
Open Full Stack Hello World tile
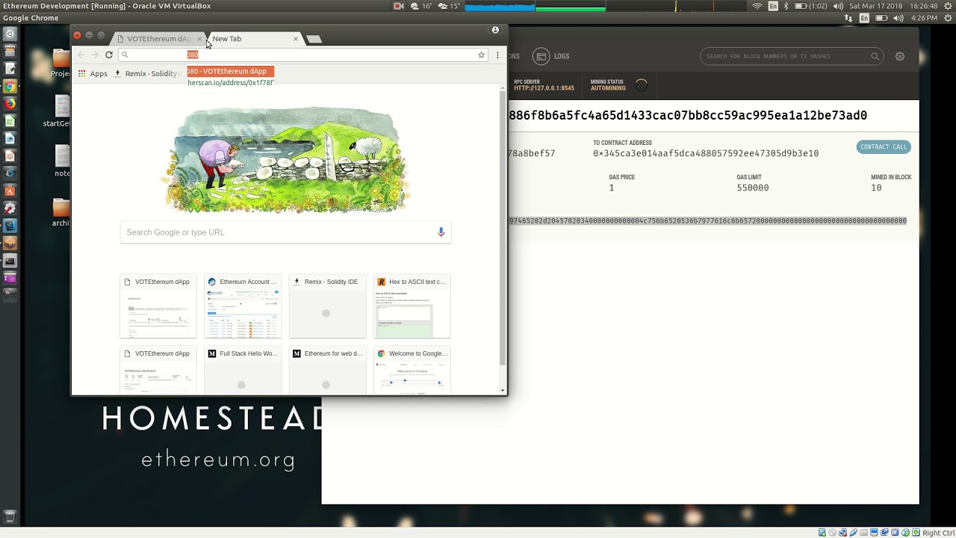click(243, 370)
